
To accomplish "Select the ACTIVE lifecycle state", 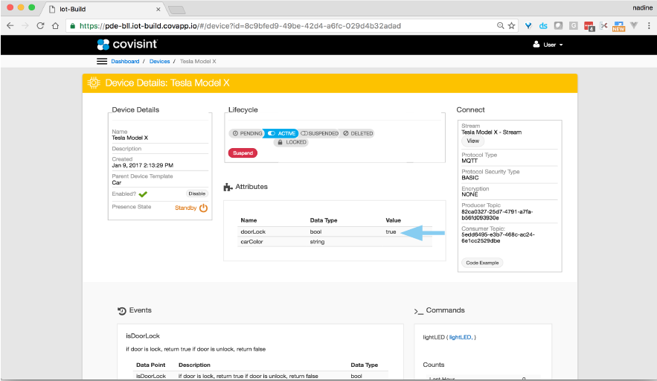I will point(281,133).
